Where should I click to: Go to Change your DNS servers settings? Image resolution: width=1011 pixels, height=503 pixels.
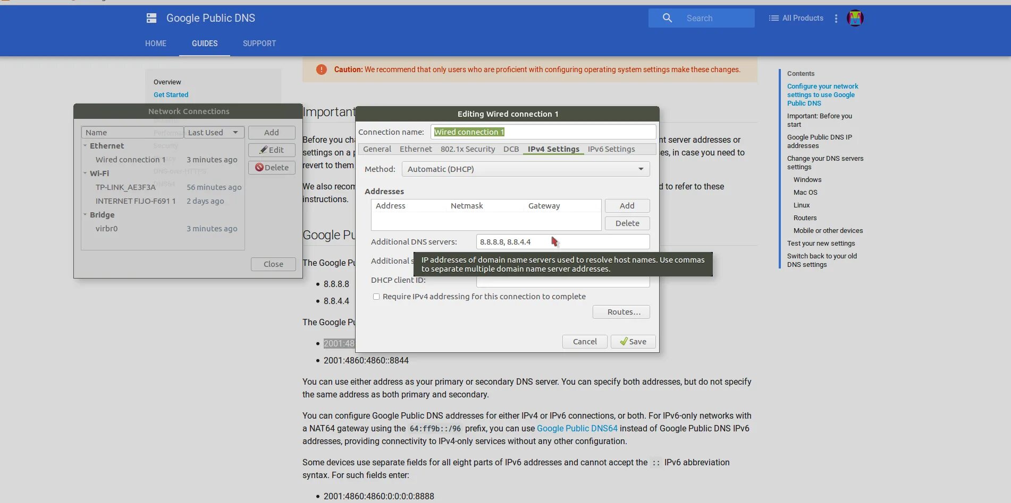tap(825, 163)
